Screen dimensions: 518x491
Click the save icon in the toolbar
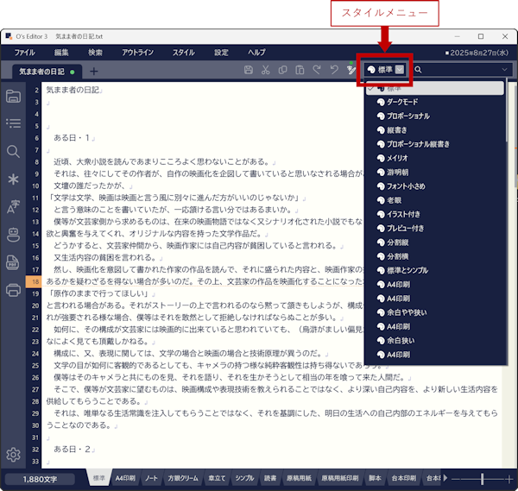pos(249,70)
